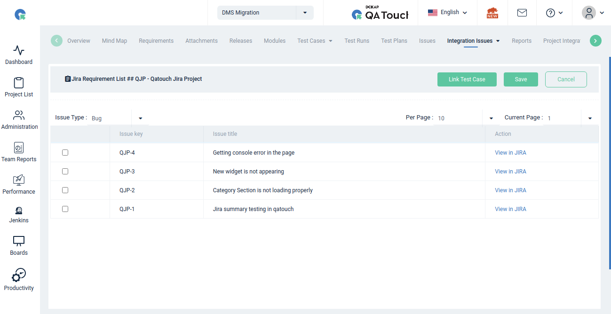Open the Issue Type dropdown

coord(140,118)
